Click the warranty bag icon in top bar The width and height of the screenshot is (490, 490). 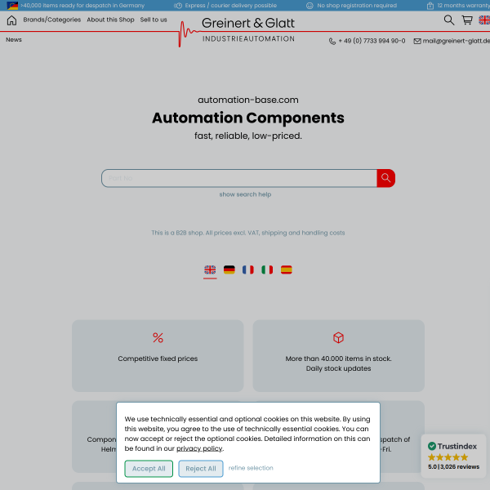(x=430, y=6)
